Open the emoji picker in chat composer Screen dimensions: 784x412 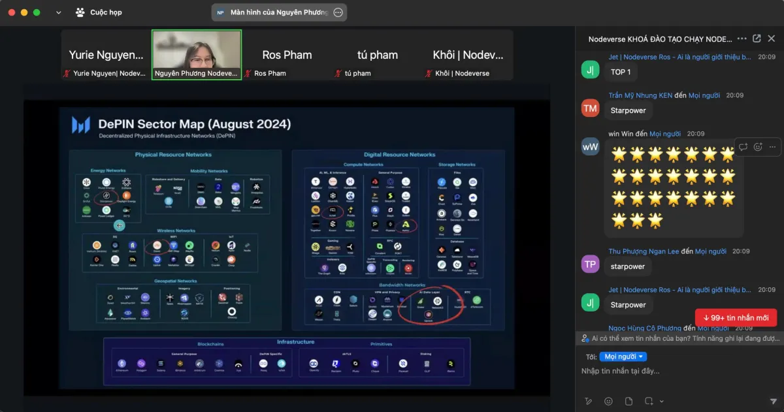coord(609,401)
